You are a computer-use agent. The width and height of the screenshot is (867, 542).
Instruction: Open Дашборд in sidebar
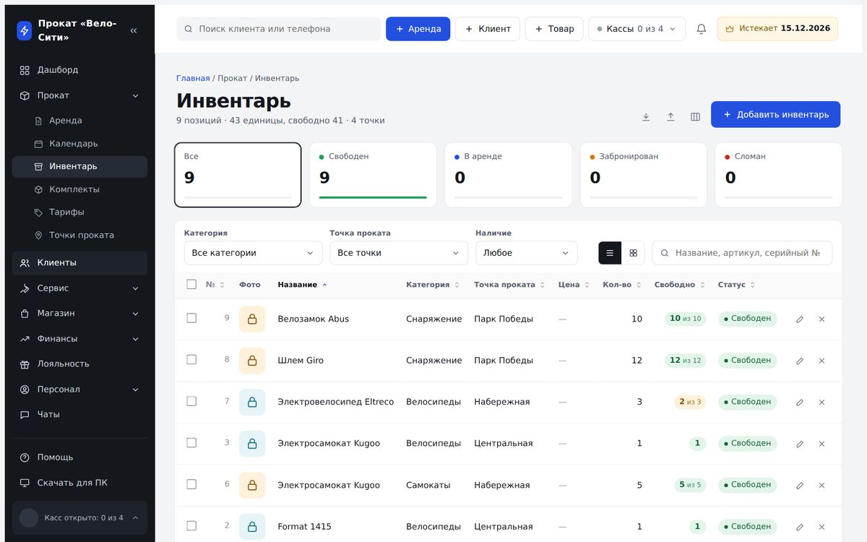click(79, 70)
